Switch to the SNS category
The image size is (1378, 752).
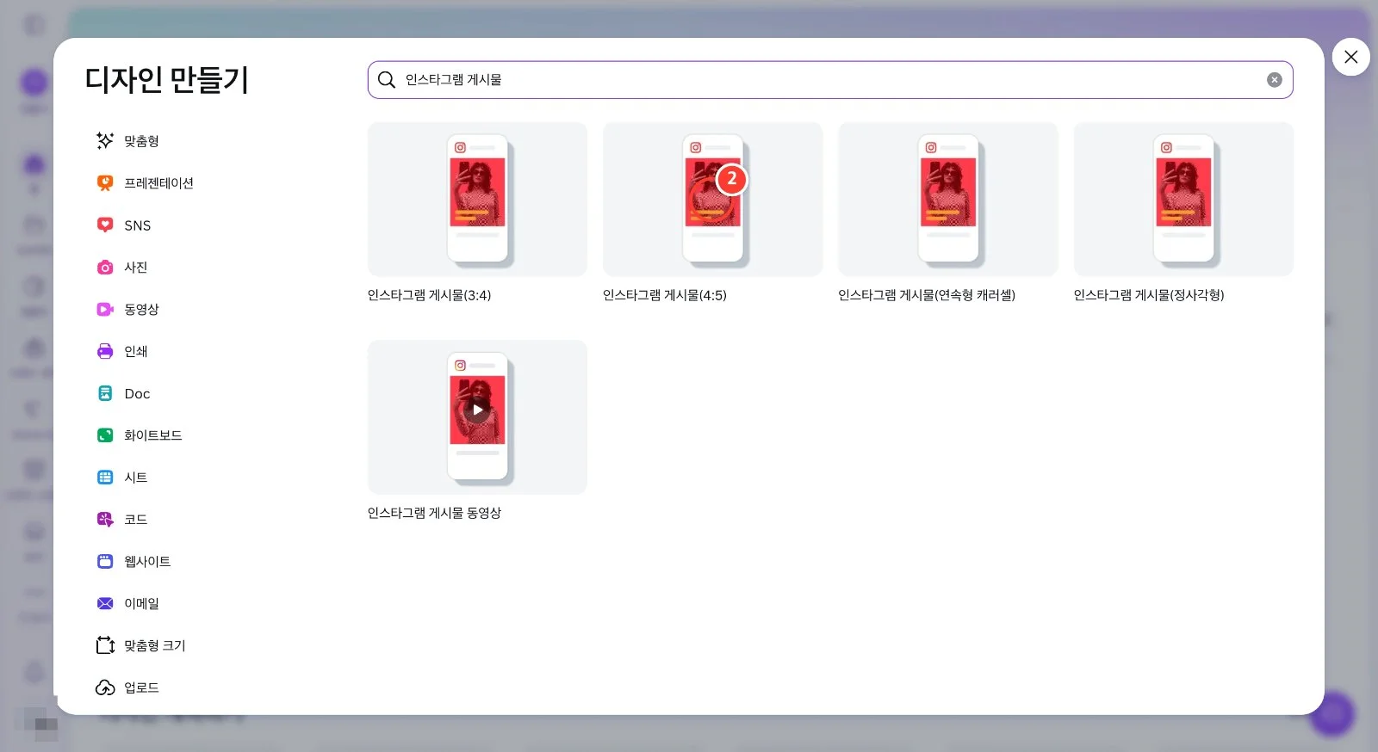[137, 225]
